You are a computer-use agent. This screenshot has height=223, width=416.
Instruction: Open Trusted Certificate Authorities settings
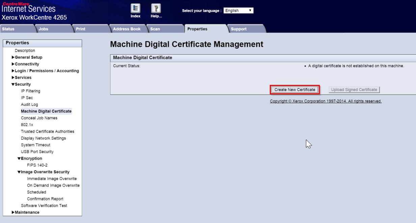coord(47,131)
